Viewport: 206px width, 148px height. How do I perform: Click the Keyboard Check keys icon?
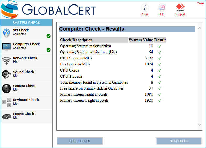pos(6,103)
